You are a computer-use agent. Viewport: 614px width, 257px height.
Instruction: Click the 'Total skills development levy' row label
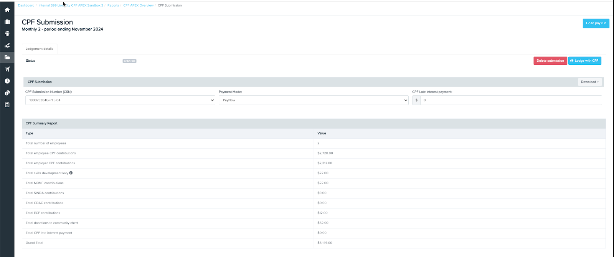(47, 173)
